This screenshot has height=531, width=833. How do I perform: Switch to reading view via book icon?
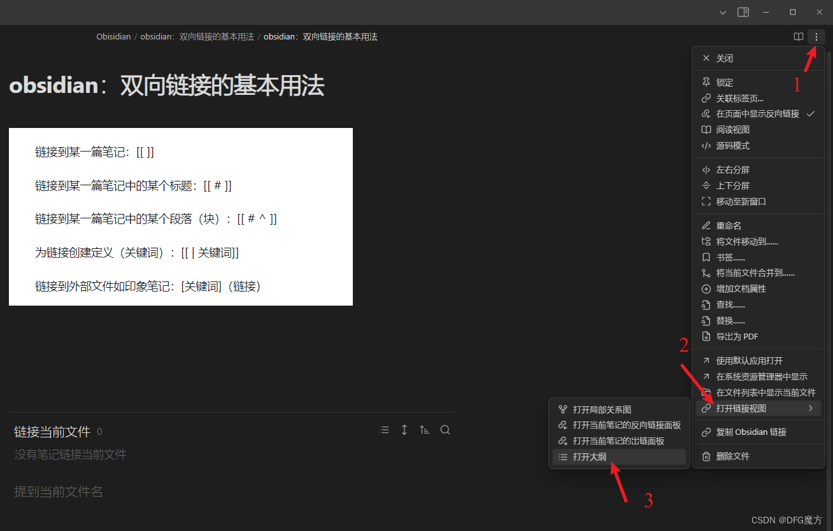798,37
